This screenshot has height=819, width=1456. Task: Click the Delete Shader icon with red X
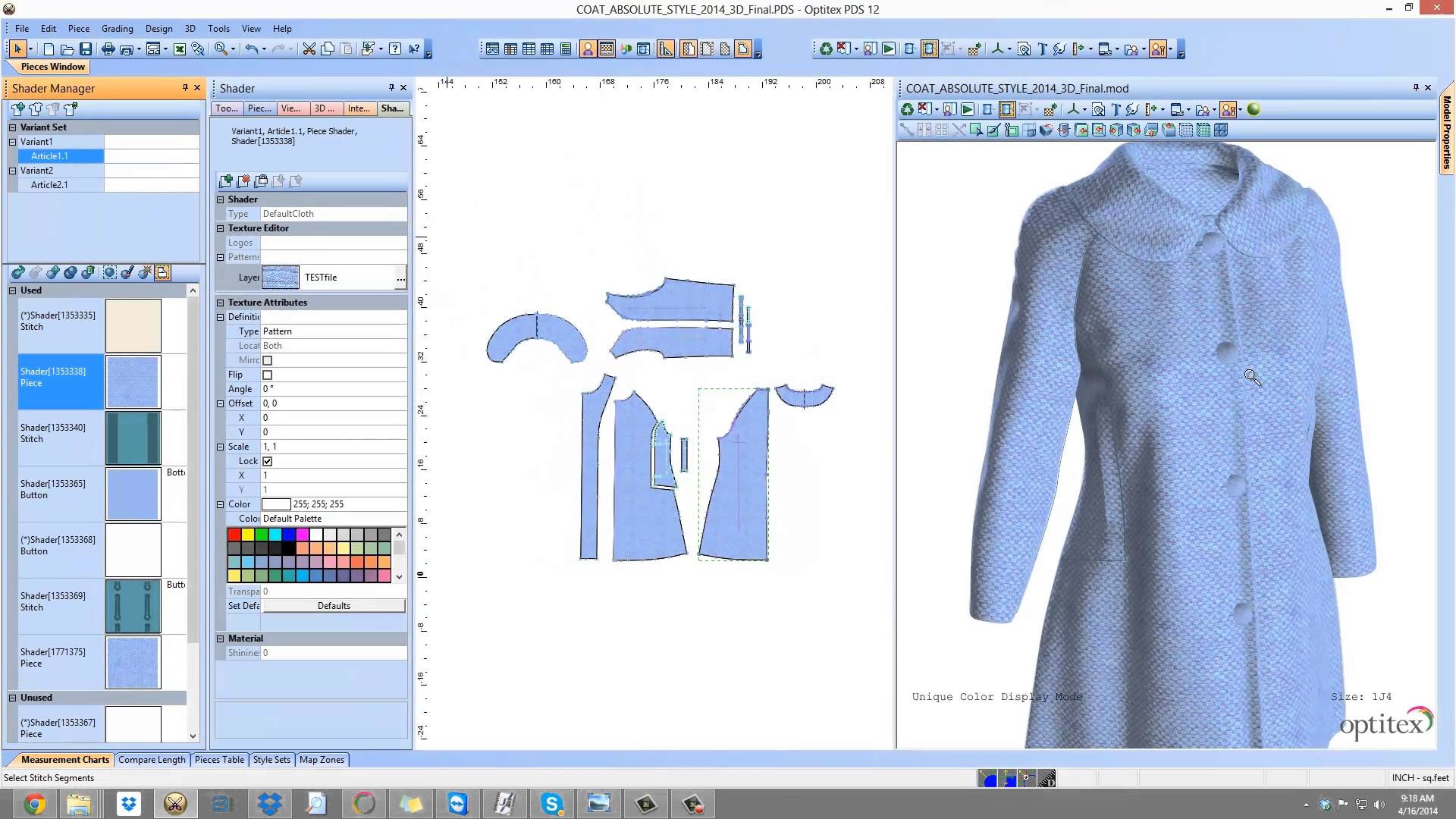tap(243, 181)
